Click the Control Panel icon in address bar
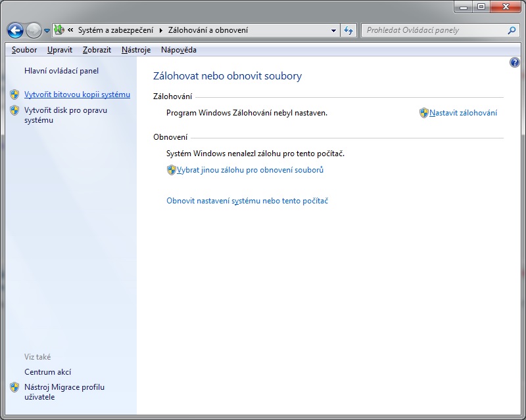The width and height of the screenshot is (526, 420). coord(59,30)
